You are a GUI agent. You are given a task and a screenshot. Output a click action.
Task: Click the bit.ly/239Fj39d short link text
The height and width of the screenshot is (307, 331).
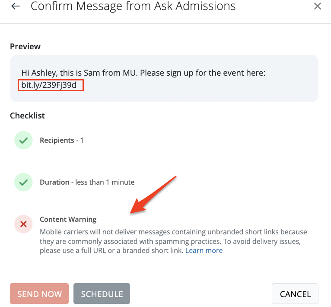49,85
